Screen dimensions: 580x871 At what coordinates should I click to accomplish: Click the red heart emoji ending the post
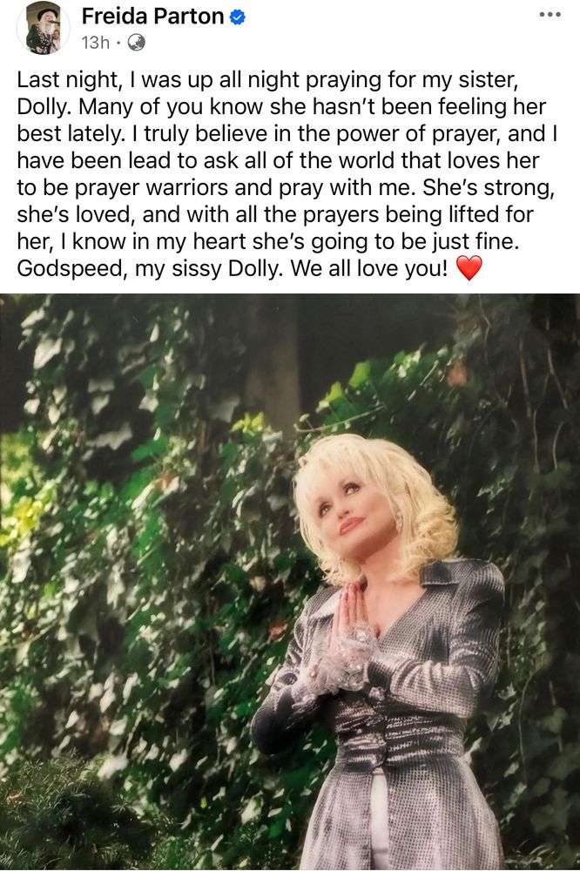(x=469, y=268)
